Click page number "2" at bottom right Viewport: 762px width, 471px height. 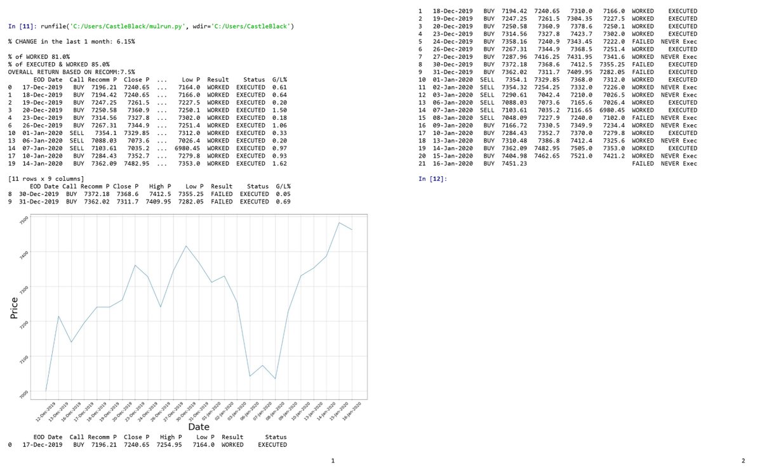coord(743,461)
